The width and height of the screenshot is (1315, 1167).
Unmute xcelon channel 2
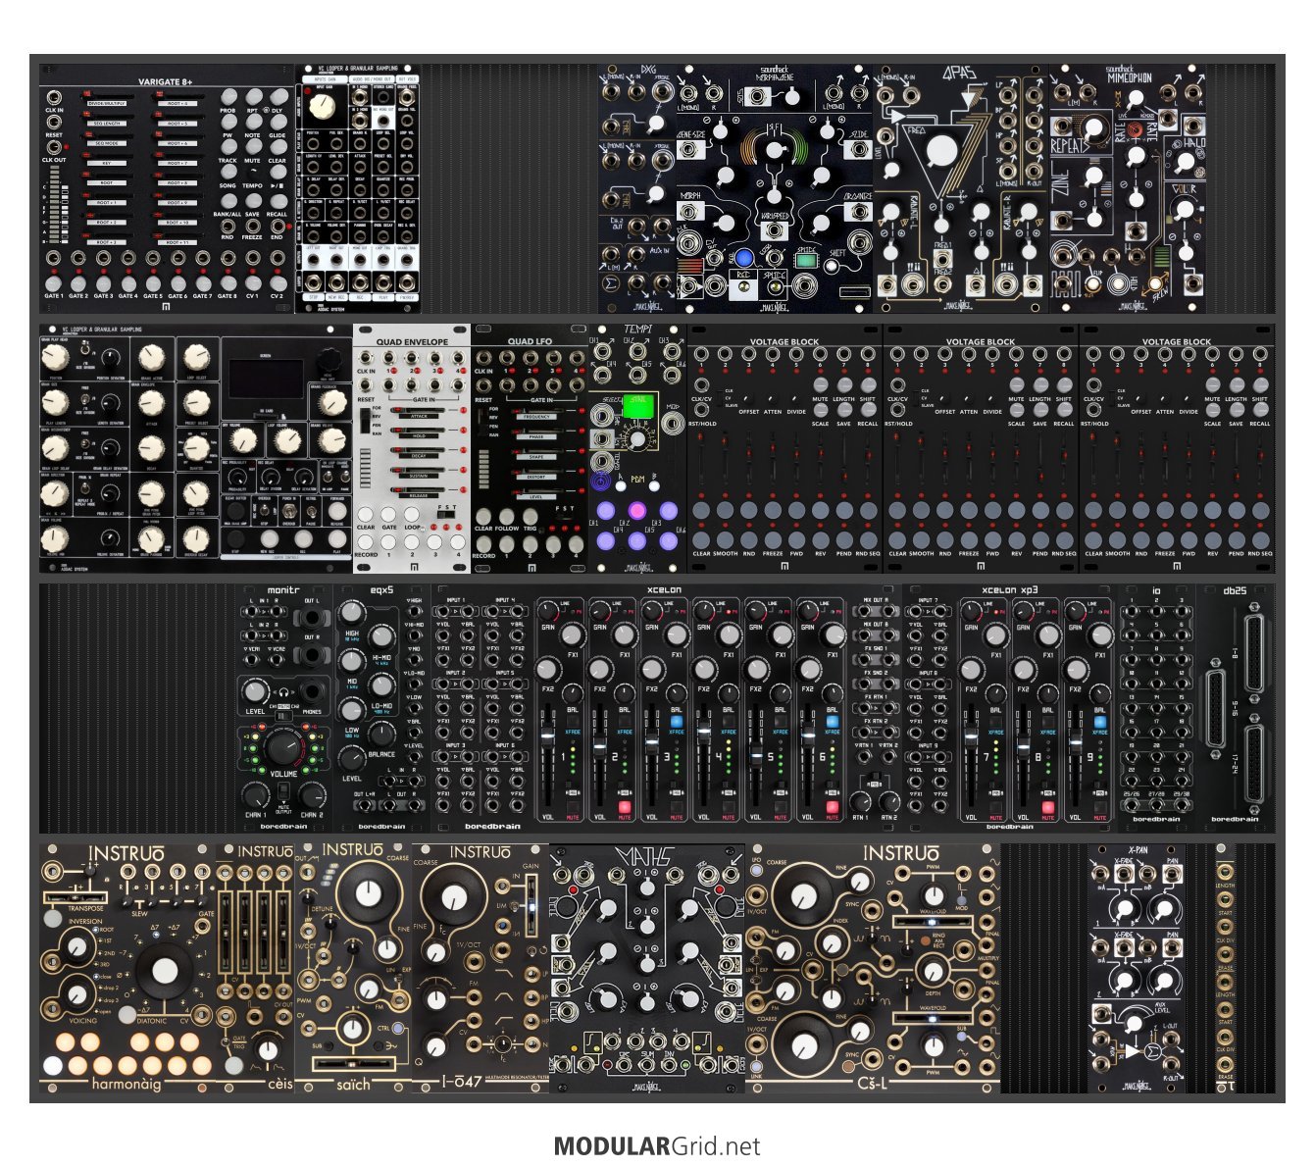624,808
